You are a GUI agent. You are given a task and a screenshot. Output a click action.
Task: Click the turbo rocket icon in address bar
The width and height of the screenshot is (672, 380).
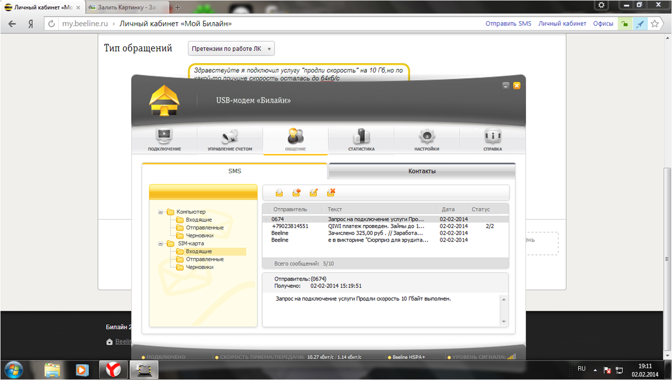tap(640, 24)
